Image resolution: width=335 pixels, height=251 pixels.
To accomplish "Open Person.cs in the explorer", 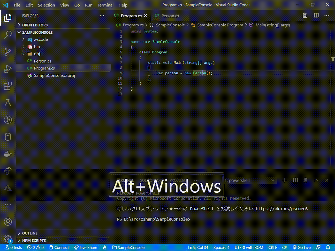I will [x=63, y=61].
